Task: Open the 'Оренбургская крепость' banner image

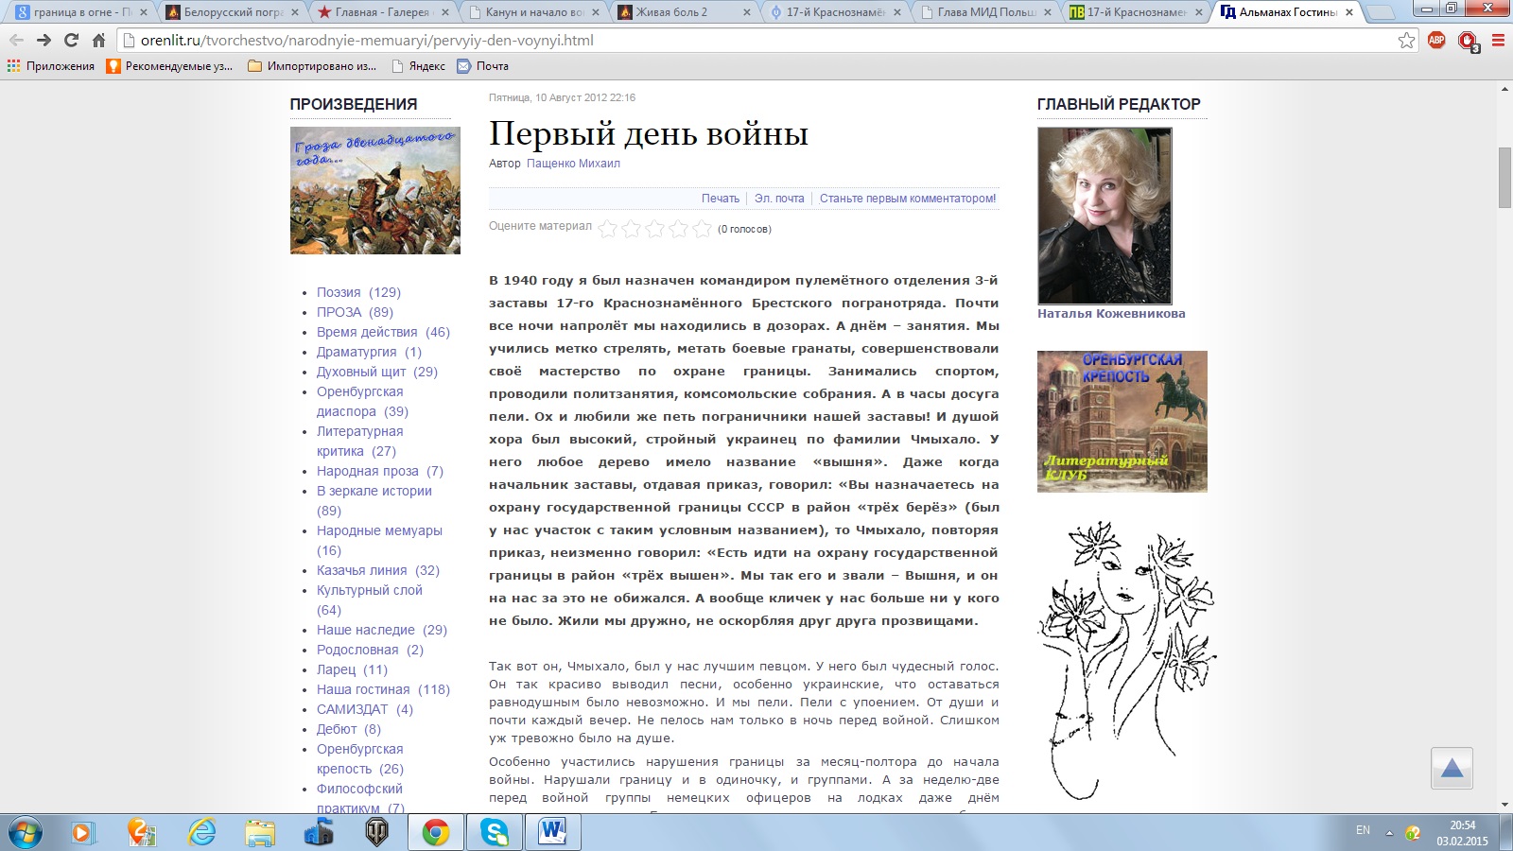Action: click(x=1122, y=421)
